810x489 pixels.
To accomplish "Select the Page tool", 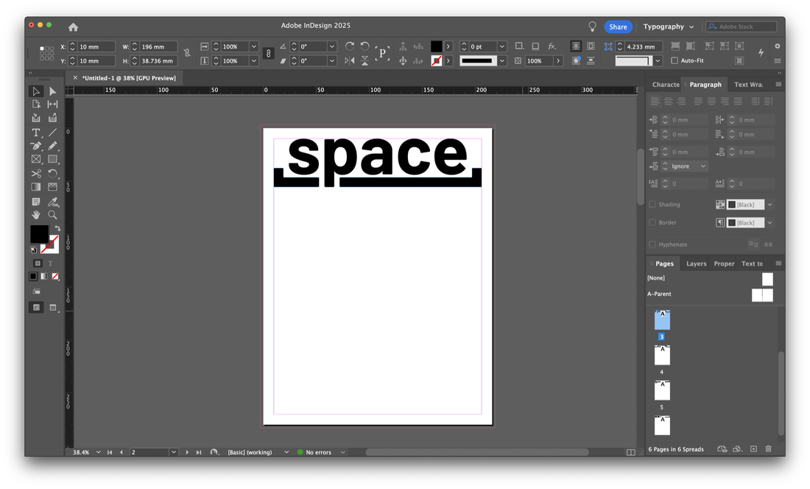I will [35, 105].
